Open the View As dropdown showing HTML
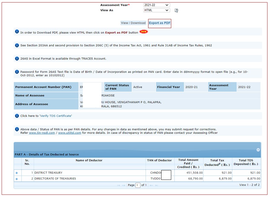Viewport: 270px width, 197px height. click(156, 10)
